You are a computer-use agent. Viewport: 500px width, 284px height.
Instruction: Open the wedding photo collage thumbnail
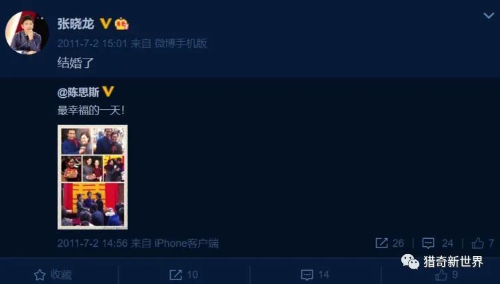click(93, 177)
